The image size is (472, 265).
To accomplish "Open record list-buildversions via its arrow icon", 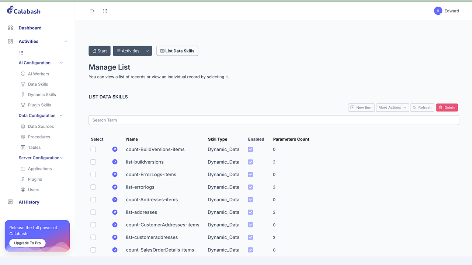I will coord(115,162).
